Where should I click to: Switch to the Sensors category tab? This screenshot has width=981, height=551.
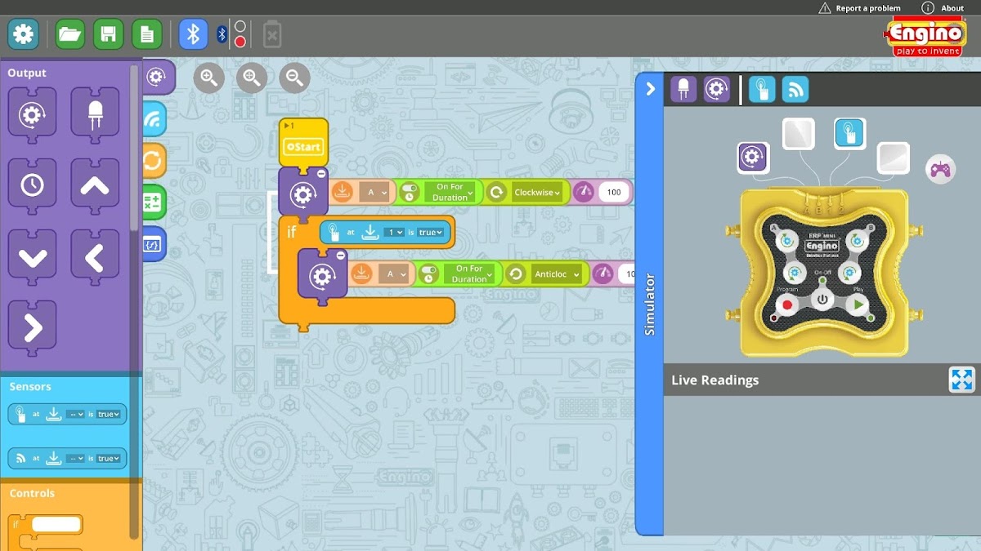click(x=154, y=119)
